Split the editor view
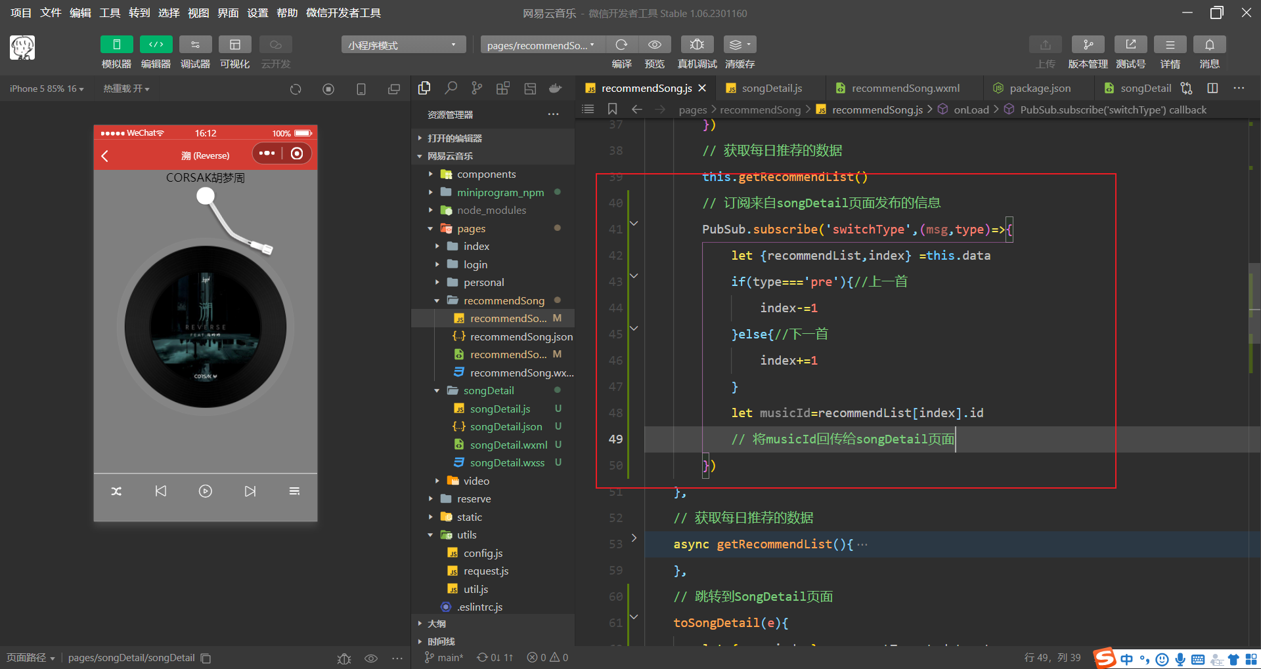 pyautogui.click(x=1212, y=88)
